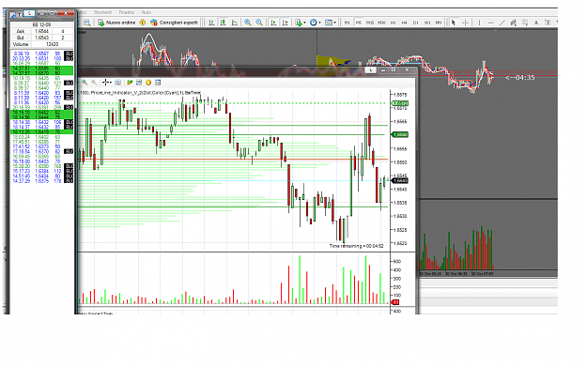
Task: Click the Volume value 12420
Action: pos(52,44)
